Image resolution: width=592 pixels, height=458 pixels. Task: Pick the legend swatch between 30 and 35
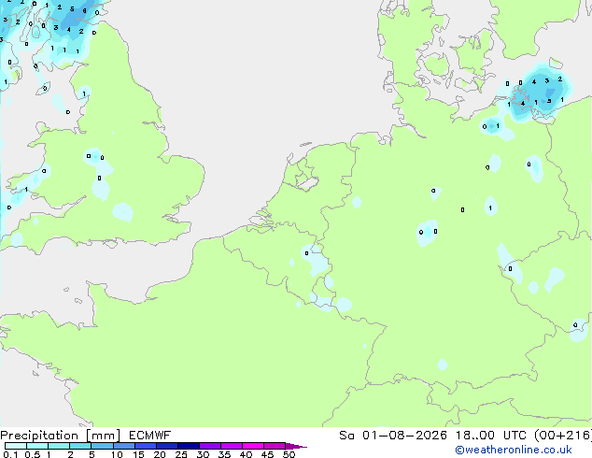pyautogui.click(x=210, y=446)
